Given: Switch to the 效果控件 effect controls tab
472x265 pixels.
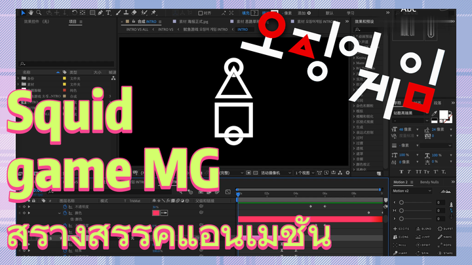Looking at the screenshot, I should [x=37, y=22].
